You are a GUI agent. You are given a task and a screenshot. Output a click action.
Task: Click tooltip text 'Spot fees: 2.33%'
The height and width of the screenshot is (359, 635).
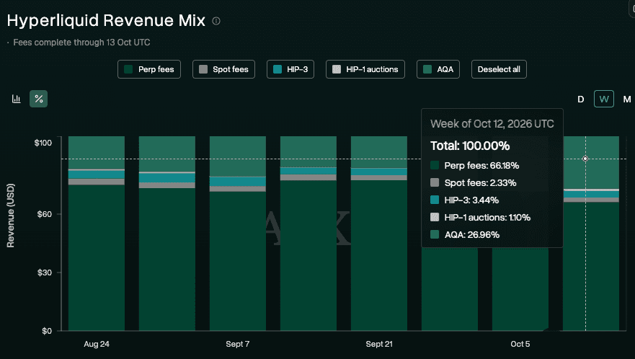[480, 182]
